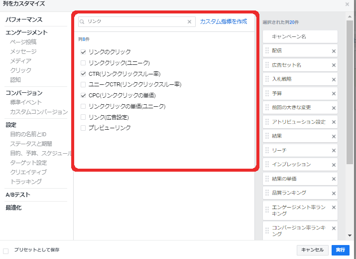356x259 pixels.
Task: Click the scrollbar up arrow
Action: click(350, 16)
